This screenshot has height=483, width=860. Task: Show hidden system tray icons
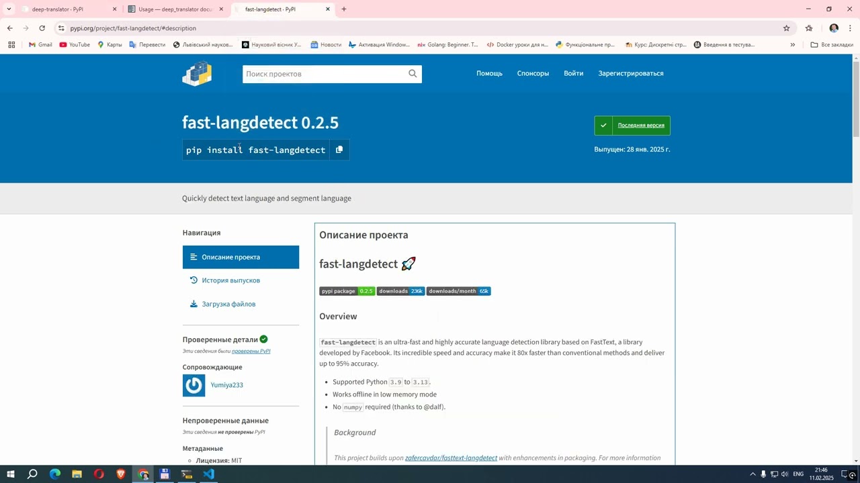752,474
